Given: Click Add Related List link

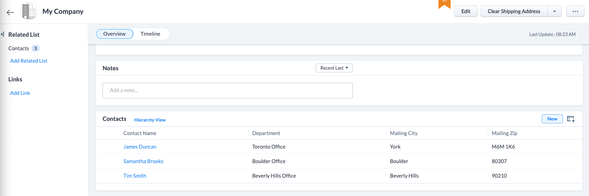Looking at the screenshot, I should tap(29, 61).
